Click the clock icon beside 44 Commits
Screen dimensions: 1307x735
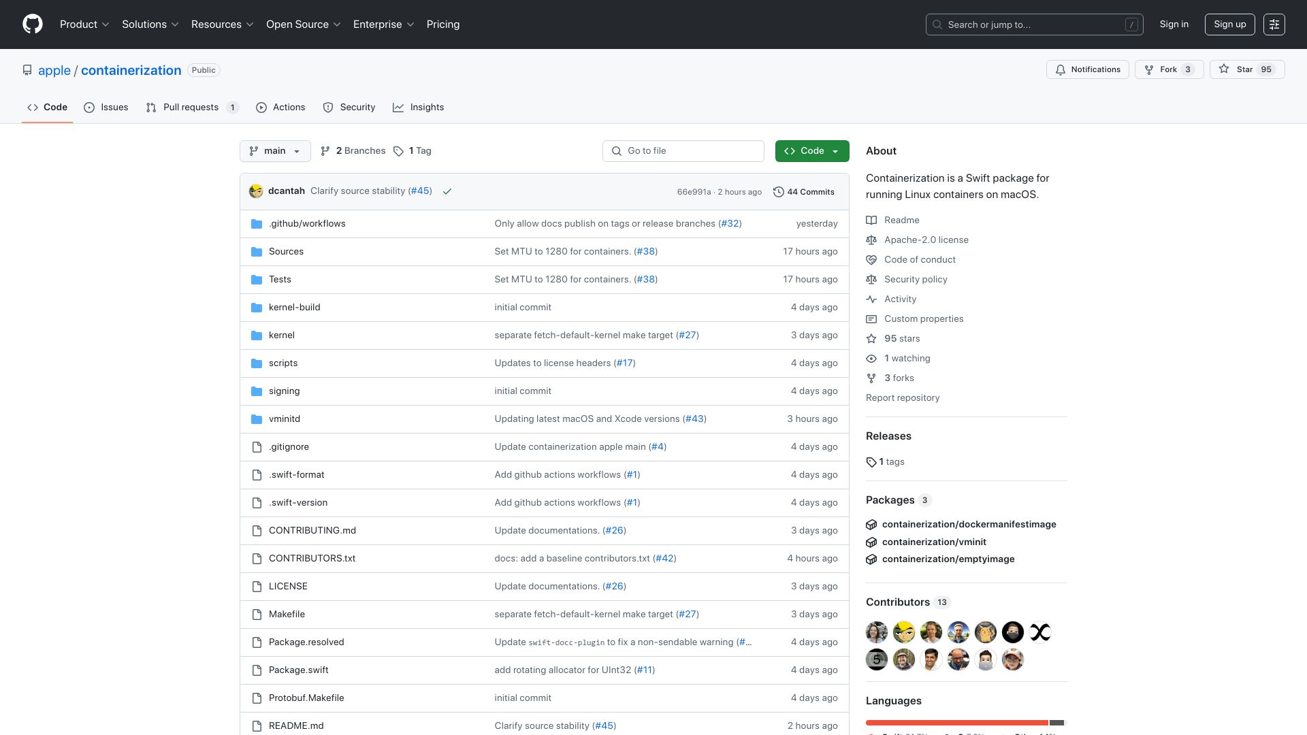779,192
